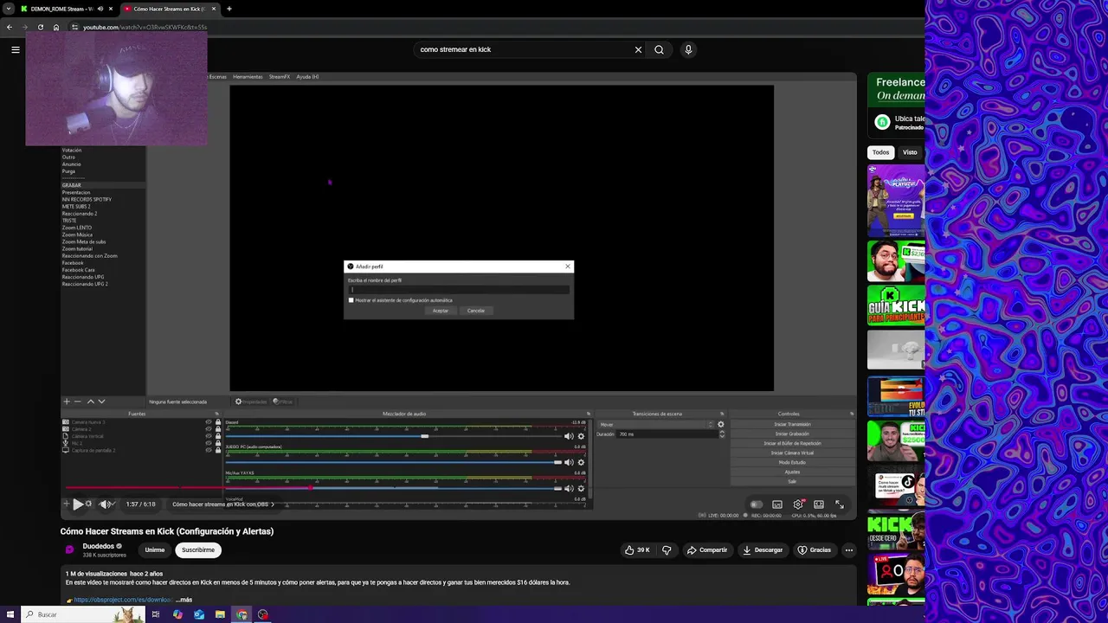Open video chapter Cómo hacer streams chevron
Image resolution: width=1108 pixels, height=623 pixels.
[x=273, y=504]
